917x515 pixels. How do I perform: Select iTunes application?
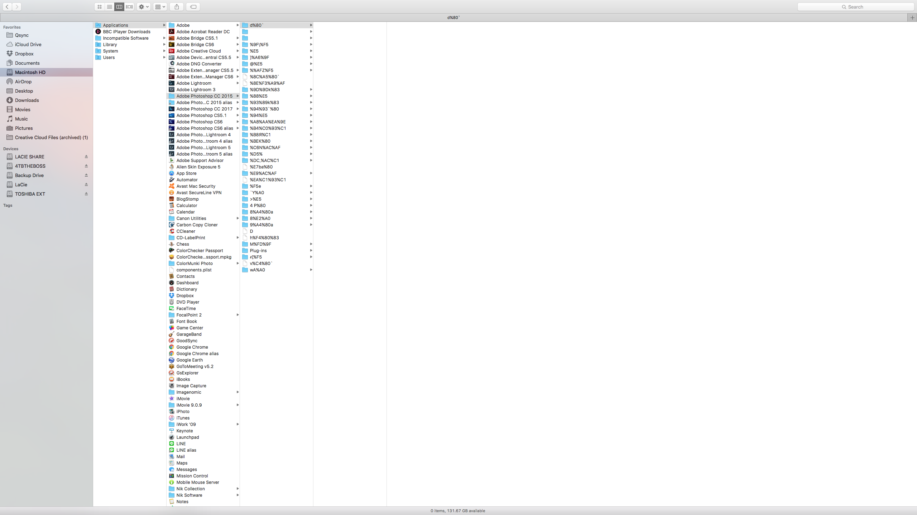(x=183, y=418)
